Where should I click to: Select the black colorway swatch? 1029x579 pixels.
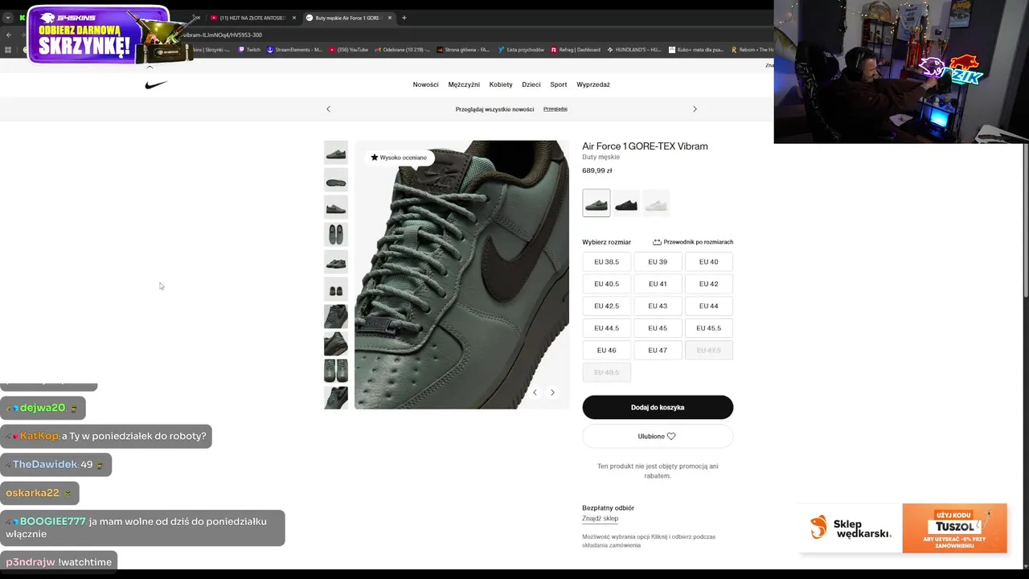[626, 203]
